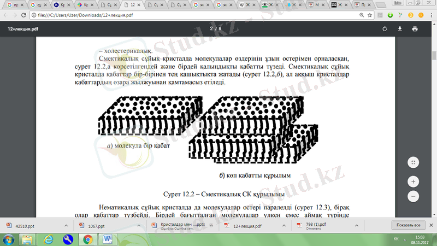
Task: Show hidden system tray icons
Action: tap(405, 239)
